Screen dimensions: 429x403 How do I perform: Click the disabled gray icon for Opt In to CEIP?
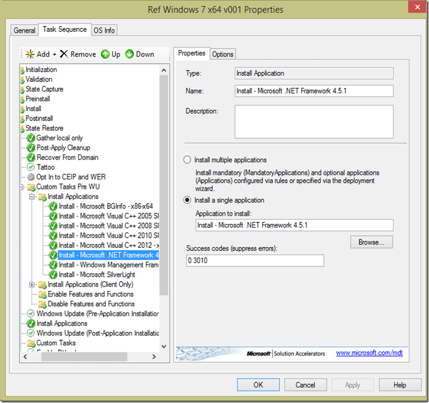[x=31, y=177]
